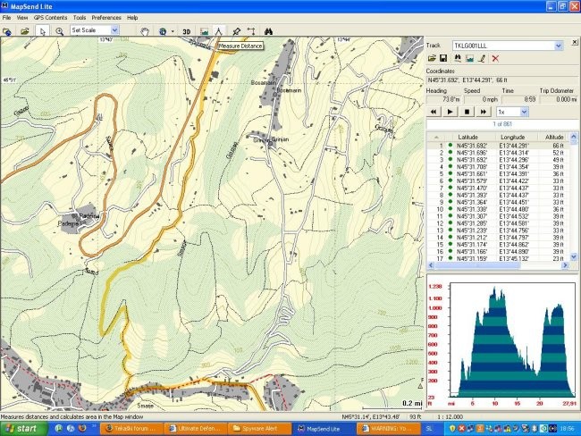Screen dimensions: 581x436
Task: Open the GPS Contents menu
Action: click(x=50, y=17)
